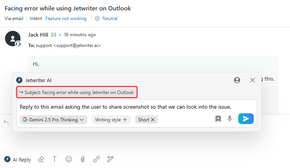Click Jack Hill's avatar
This screenshot has height=168, width=290.
pos(13,38)
